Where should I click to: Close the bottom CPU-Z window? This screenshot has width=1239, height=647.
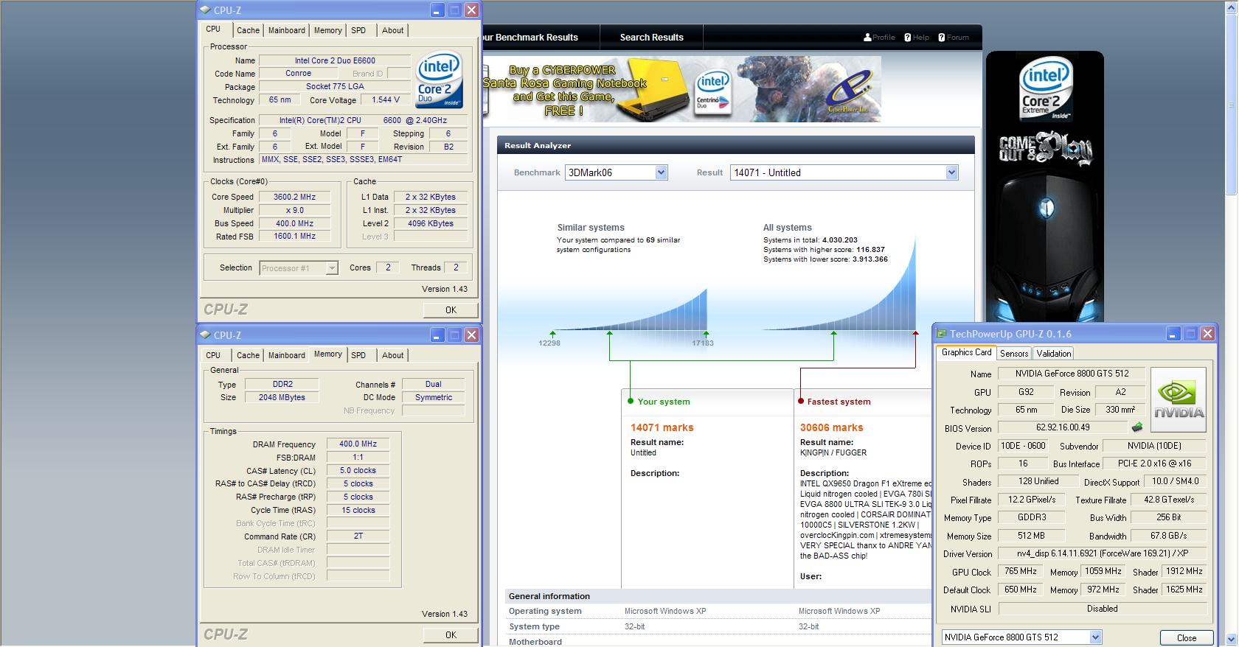471,335
